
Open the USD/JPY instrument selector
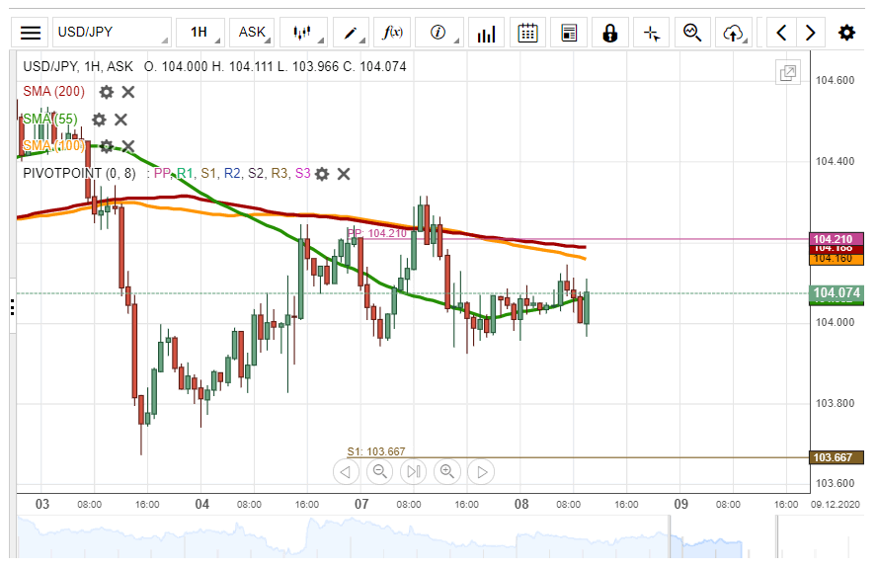pos(112,33)
